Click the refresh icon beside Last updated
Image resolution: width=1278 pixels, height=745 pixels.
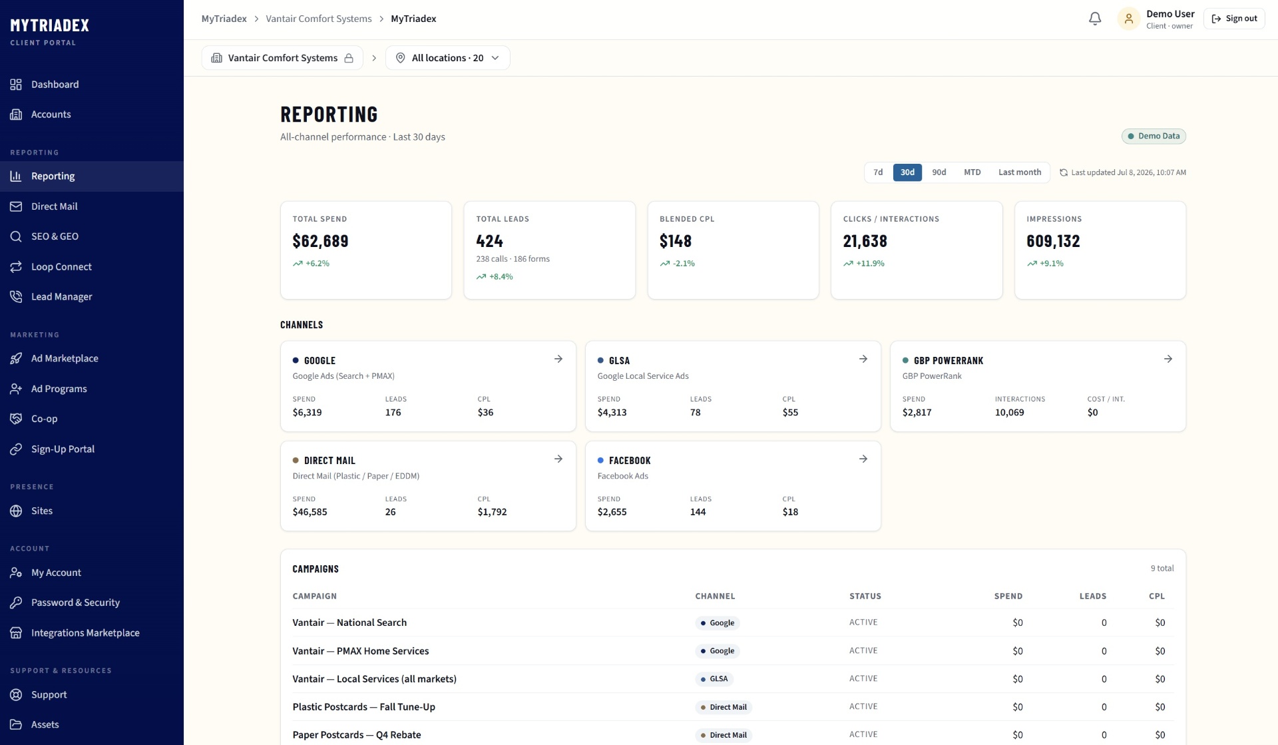[x=1064, y=172]
